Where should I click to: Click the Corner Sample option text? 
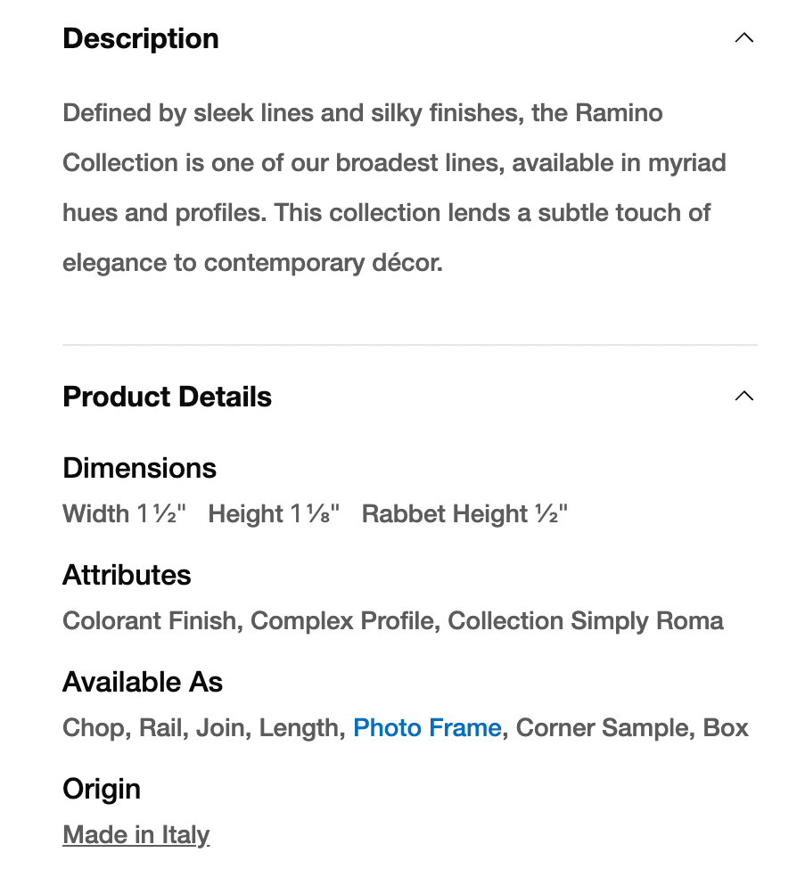(603, 728)
